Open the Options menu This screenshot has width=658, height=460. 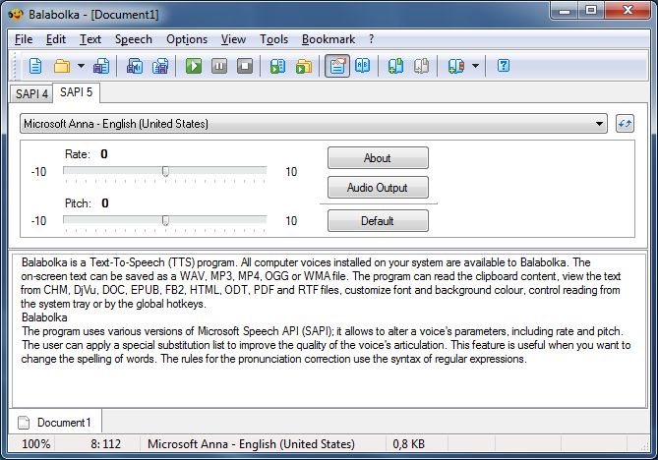coord(187,39)
